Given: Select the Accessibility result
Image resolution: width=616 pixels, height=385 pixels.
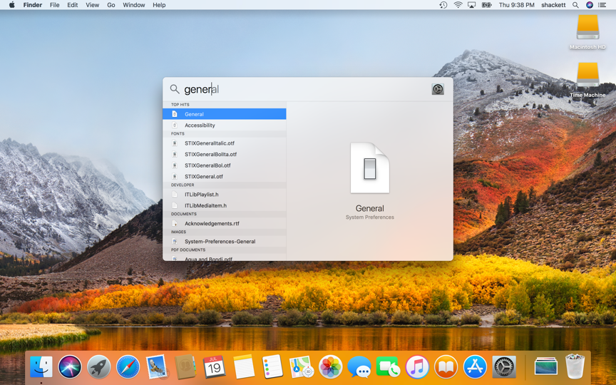Looking at the screenshot, I should click(x=225, y=125).
